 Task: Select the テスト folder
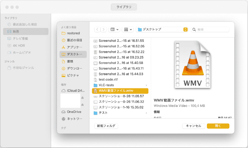tap(120, 113)
